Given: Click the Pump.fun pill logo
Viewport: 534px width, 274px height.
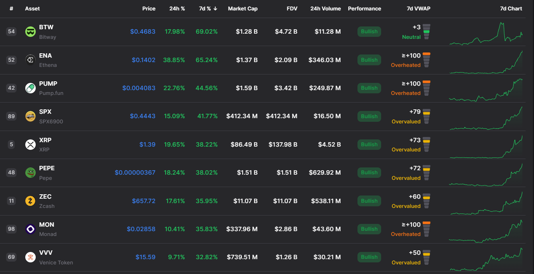Looking at the screenshot, I should click(x=30, y=88).
